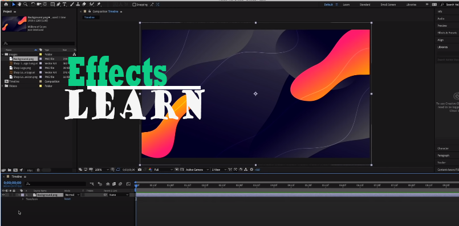
Task: Open the Graph Editor in timeline
Action: 128,184
